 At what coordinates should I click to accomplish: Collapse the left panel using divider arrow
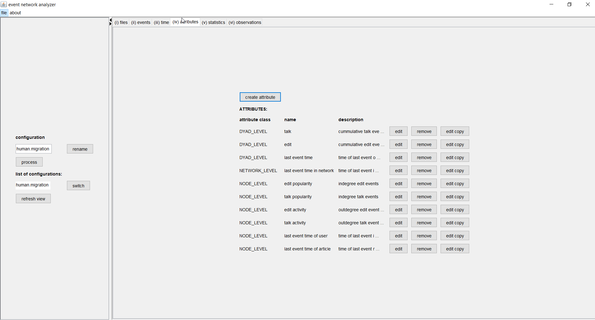click(x=110, y=20)
